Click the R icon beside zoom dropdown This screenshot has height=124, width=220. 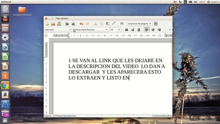pyautogui.click(x=156, y=24)
